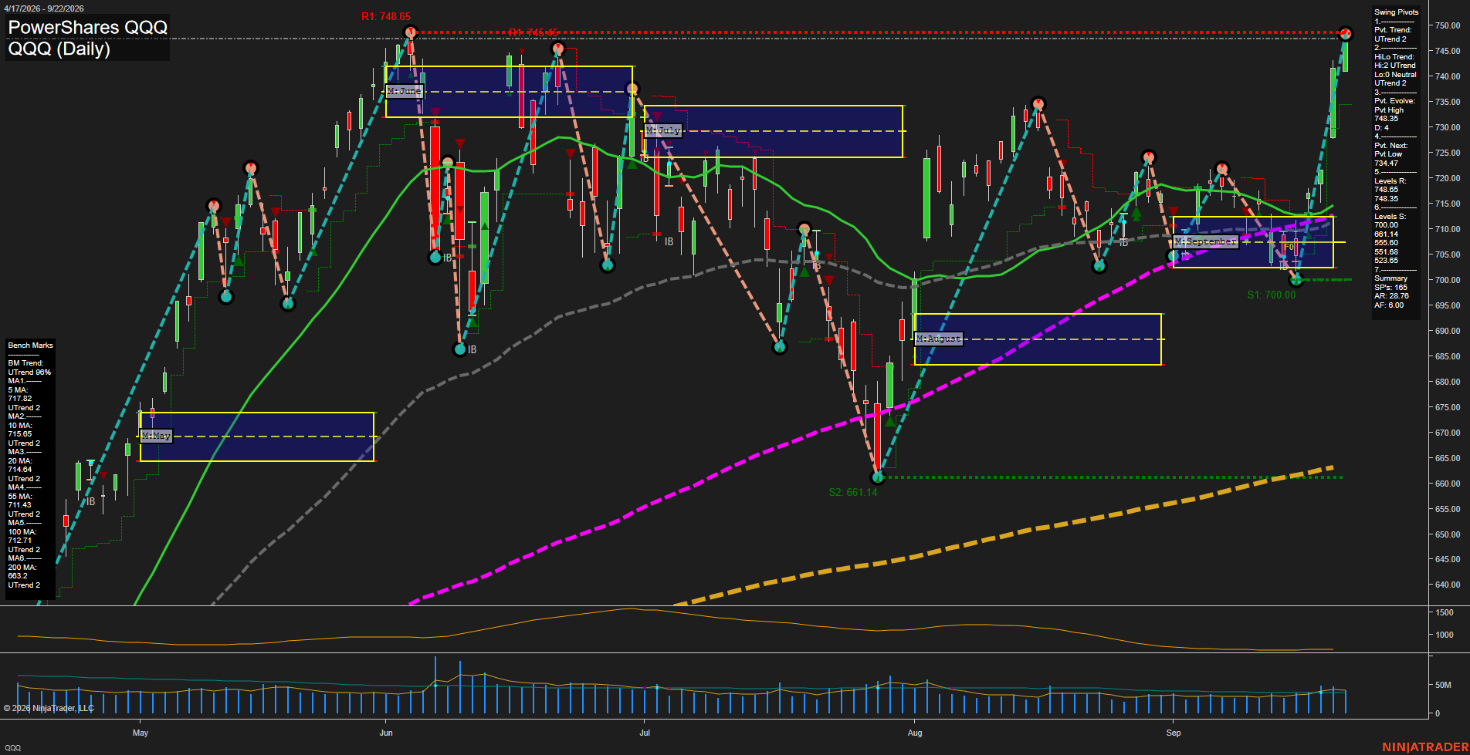This screenshot has width=1470, height=755.
Task: Select the 10 MA 715.65 entry
Action: 20,430
